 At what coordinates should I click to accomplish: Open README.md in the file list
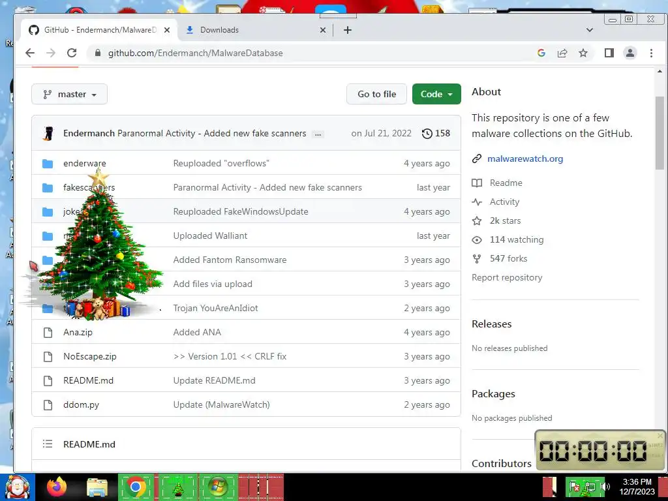tap(88, 380)
